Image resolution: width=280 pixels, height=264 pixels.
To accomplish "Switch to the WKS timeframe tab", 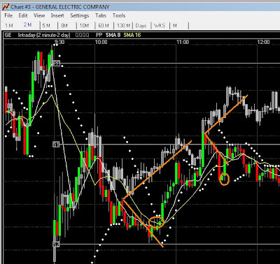I will 160,25.
